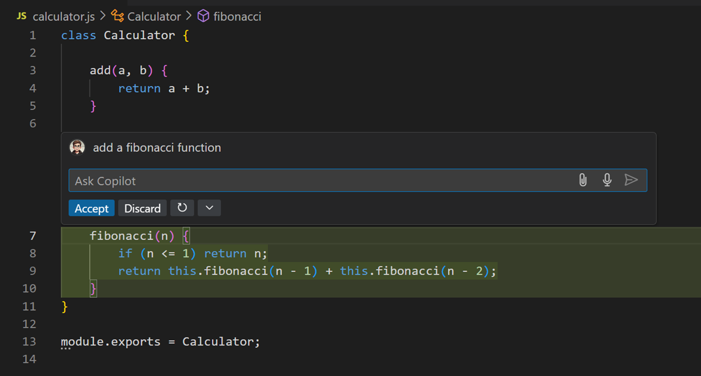Select the Calculator class symbol icon

coord(116,16)
